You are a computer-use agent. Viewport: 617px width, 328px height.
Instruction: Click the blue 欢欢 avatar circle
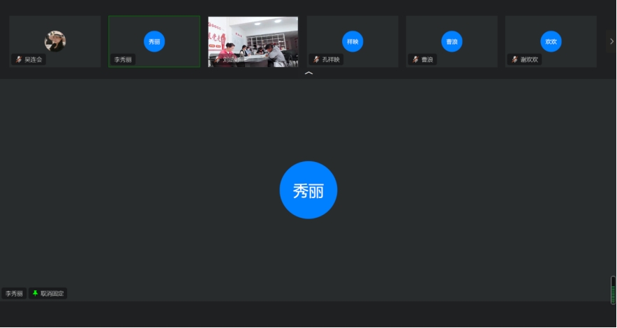coord(551,41)
